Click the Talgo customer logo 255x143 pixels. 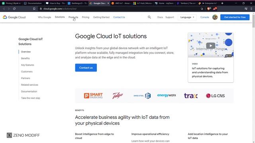118,95
